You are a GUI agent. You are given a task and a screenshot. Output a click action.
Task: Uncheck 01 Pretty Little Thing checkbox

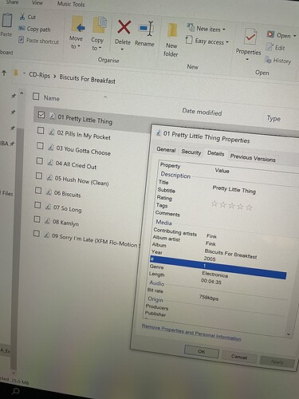[x=41, y=115]
